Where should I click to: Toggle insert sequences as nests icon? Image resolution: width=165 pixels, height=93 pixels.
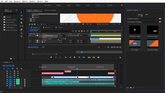pos(4,68)
